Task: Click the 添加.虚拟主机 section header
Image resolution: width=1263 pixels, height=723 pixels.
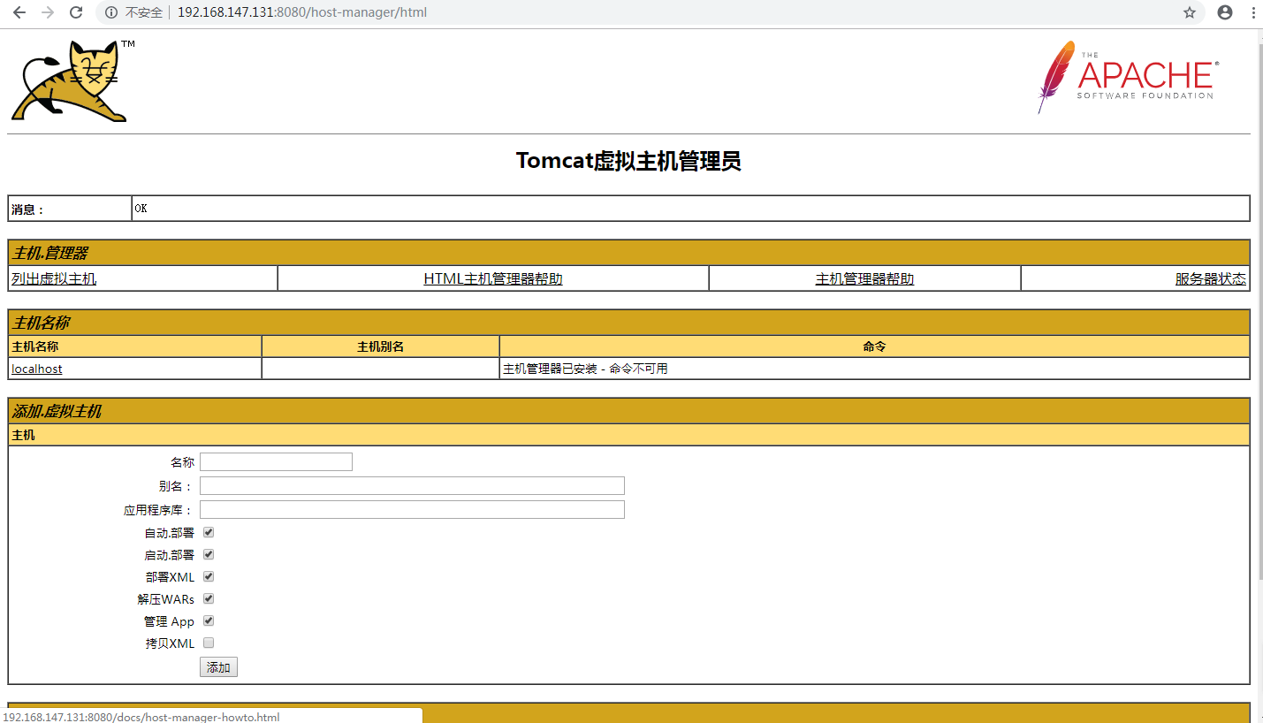Action: [x=628, y=411]
